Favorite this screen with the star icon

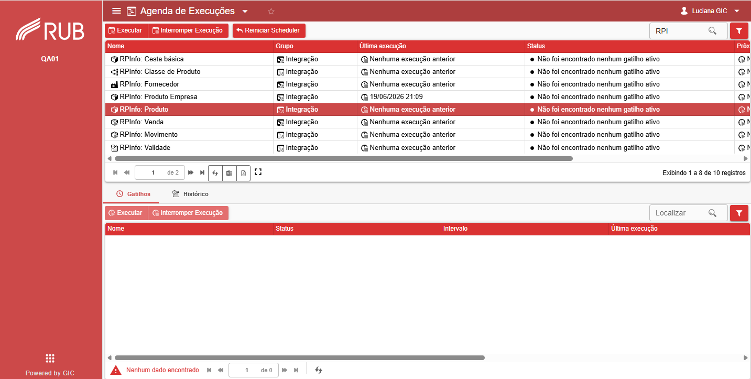coord(271,11)
